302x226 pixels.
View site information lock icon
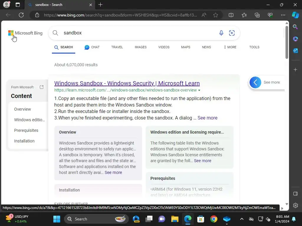click(37, 15)
